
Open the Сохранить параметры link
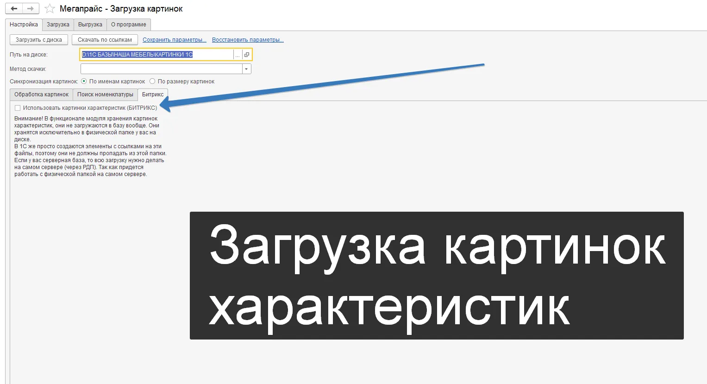175,40
